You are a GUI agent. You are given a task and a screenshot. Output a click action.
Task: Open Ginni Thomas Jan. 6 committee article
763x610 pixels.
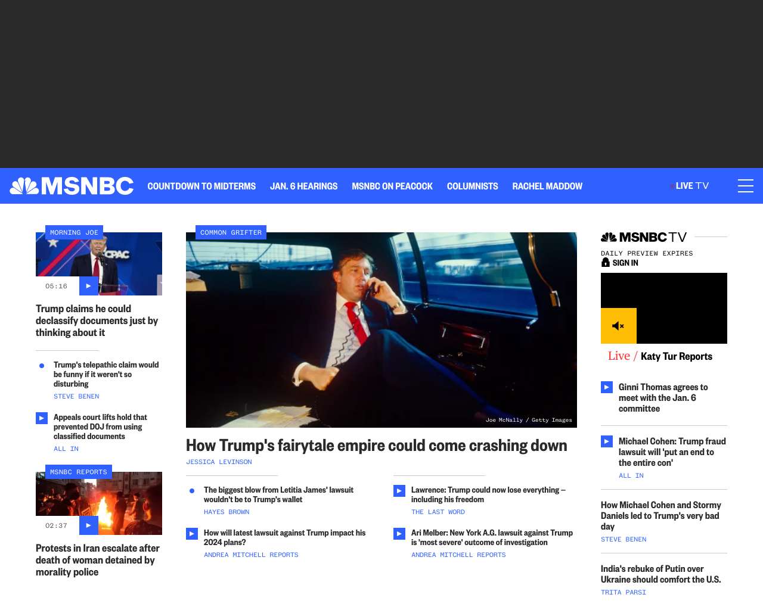[663, 398]
